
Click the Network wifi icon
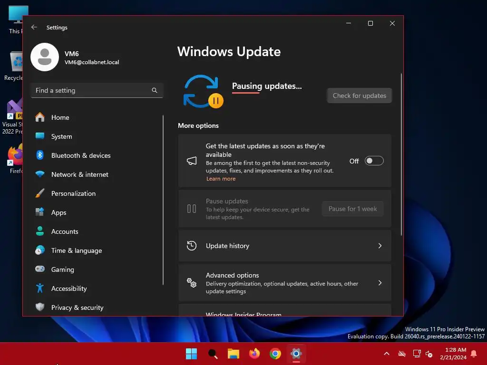(40, 174)
